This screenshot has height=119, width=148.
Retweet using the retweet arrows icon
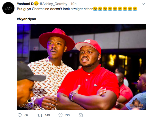click(40, 115)
